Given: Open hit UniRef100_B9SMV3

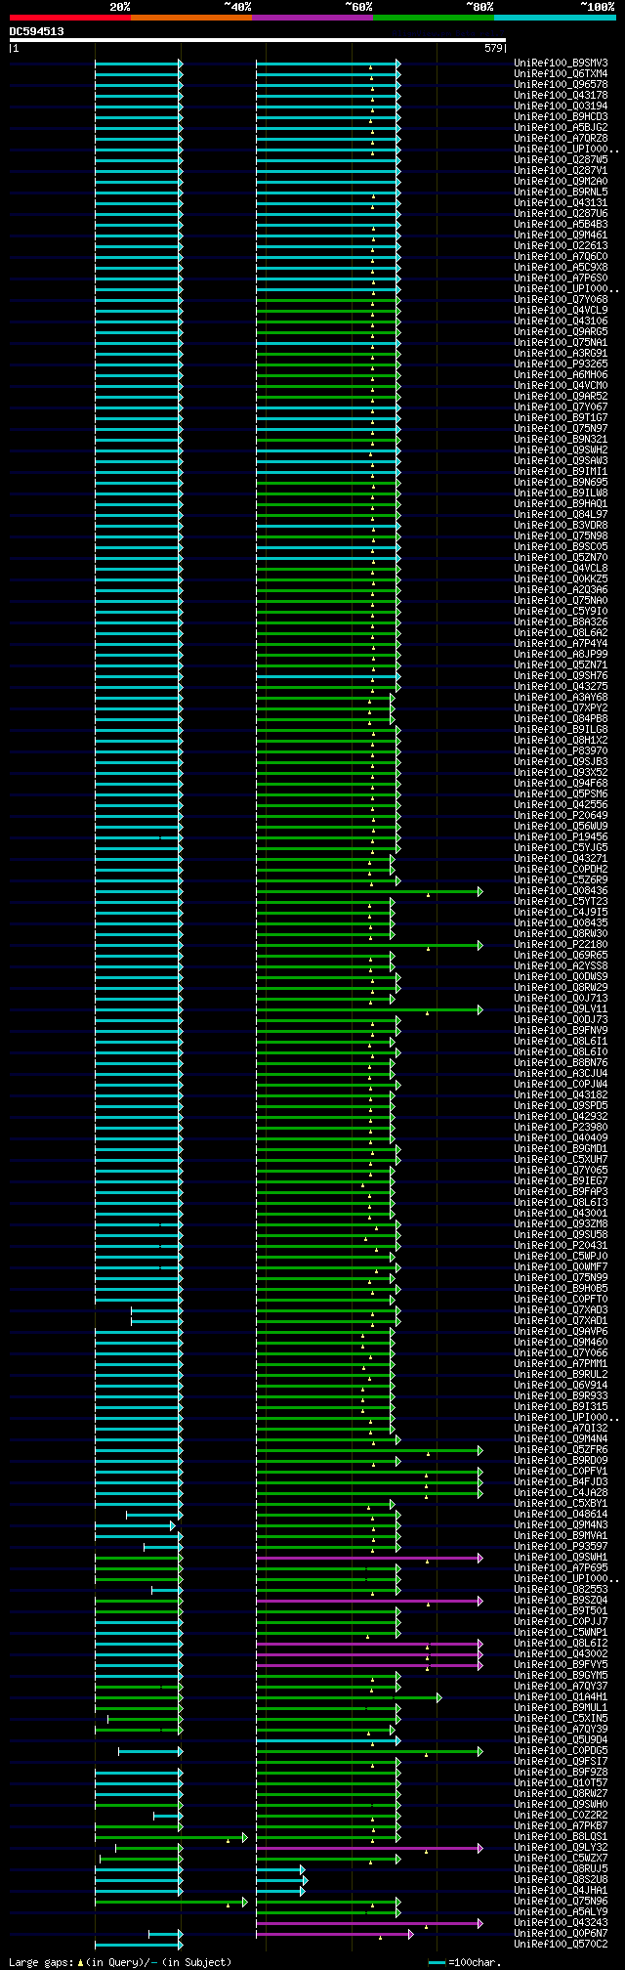Looking at the screenshot, I should 561,63.
